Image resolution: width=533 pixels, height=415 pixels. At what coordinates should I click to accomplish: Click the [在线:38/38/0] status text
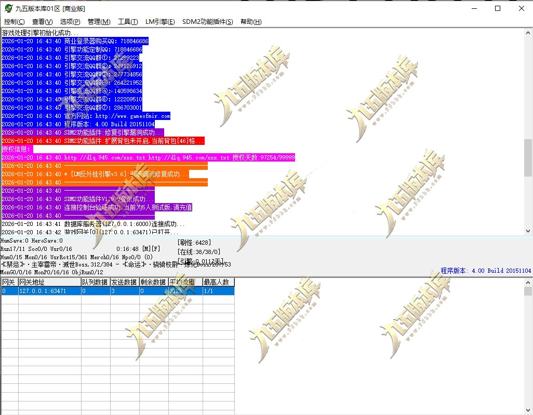199,252
